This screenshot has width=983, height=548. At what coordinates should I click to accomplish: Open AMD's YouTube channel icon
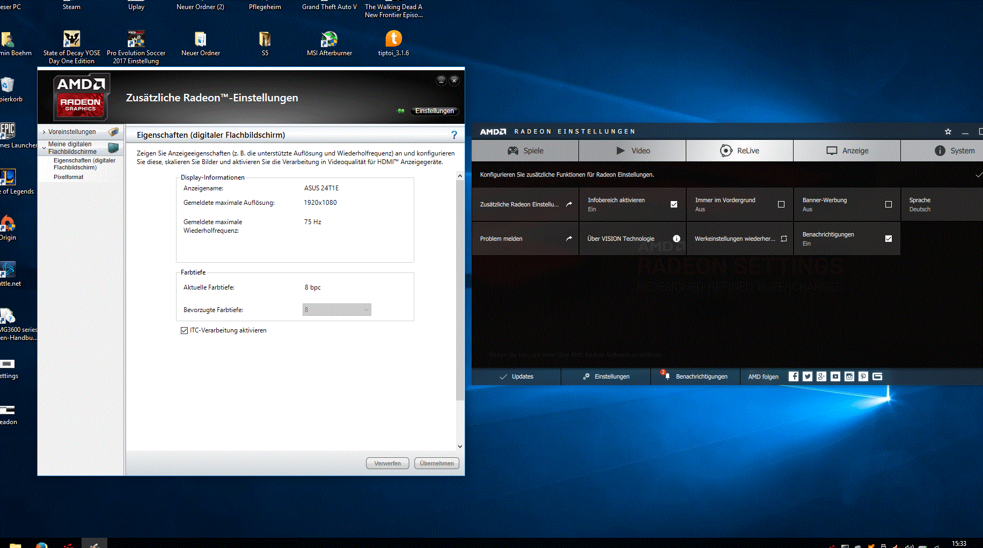coord(835,376)
